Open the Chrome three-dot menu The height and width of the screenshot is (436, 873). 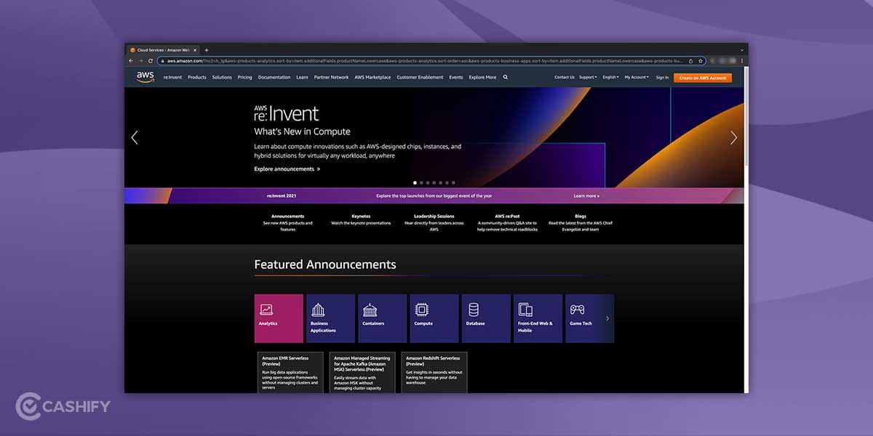coord(741,61)
